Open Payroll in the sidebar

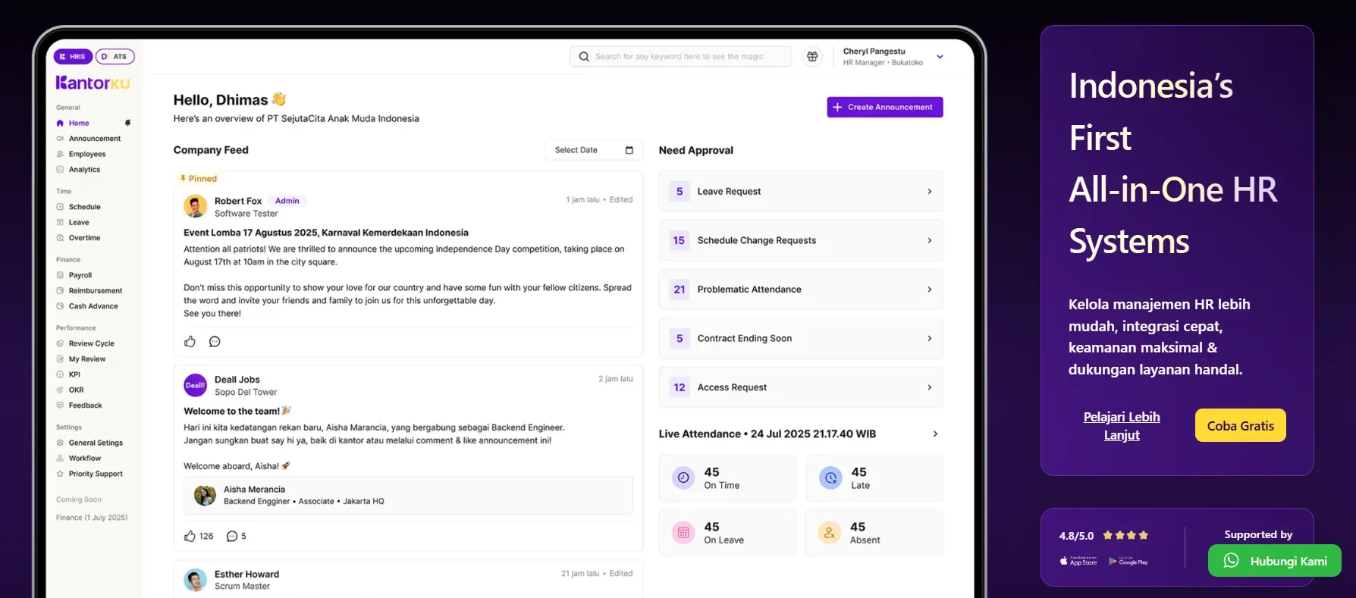(80, 275)
